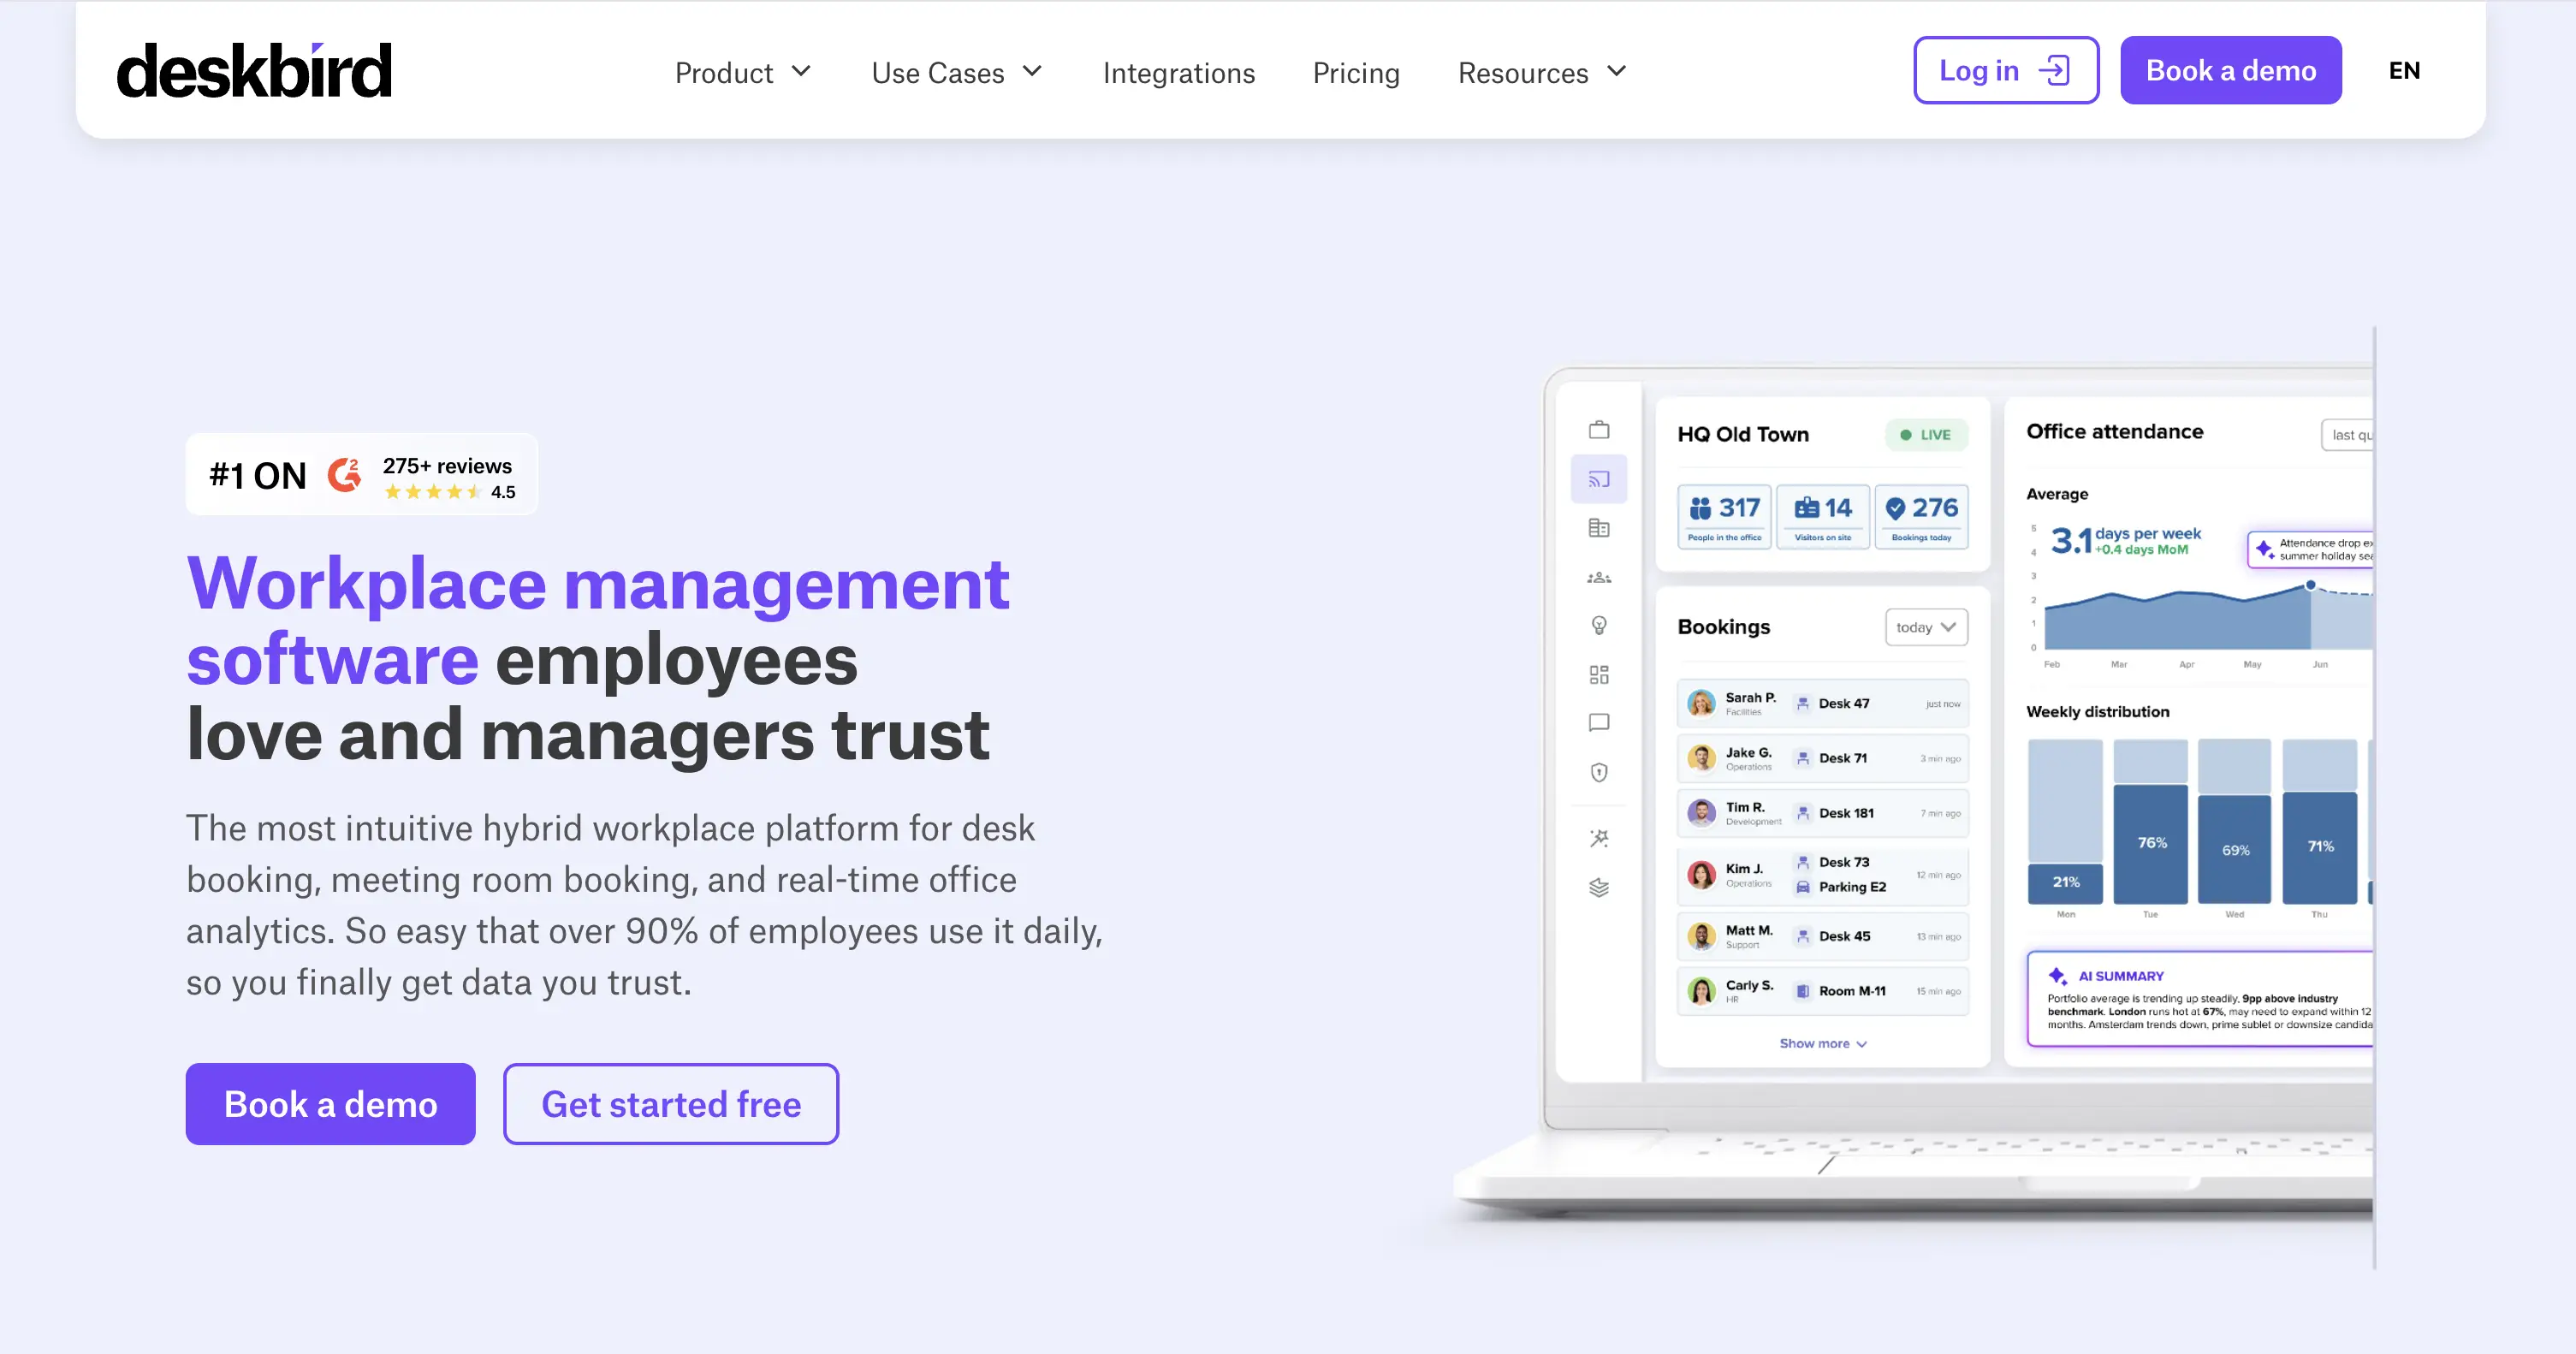
Task: Click the desk icon next to Desk 71
Action: point(1802,759)
